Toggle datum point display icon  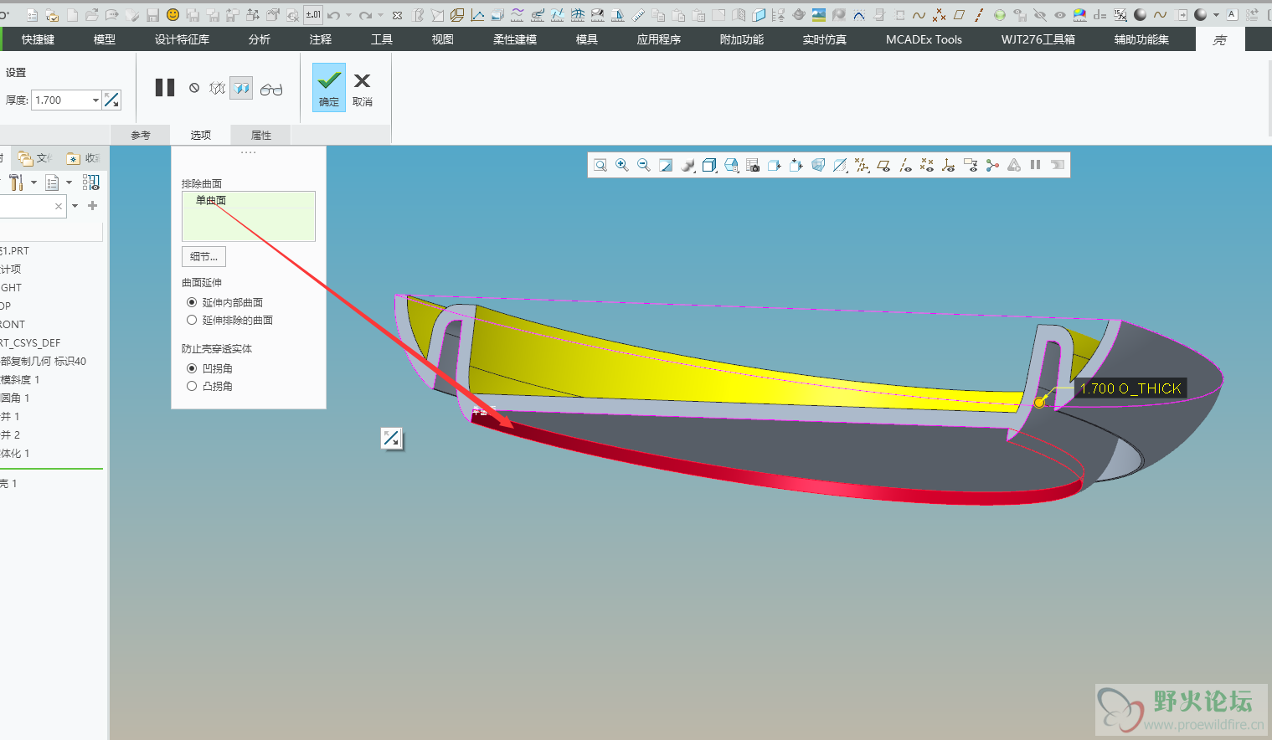coord(927,165)
